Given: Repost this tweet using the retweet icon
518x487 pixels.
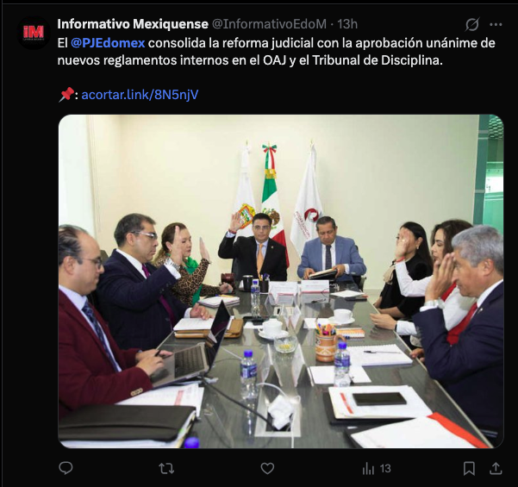Looking at the screenshot, I should click(x=166, y=468).
